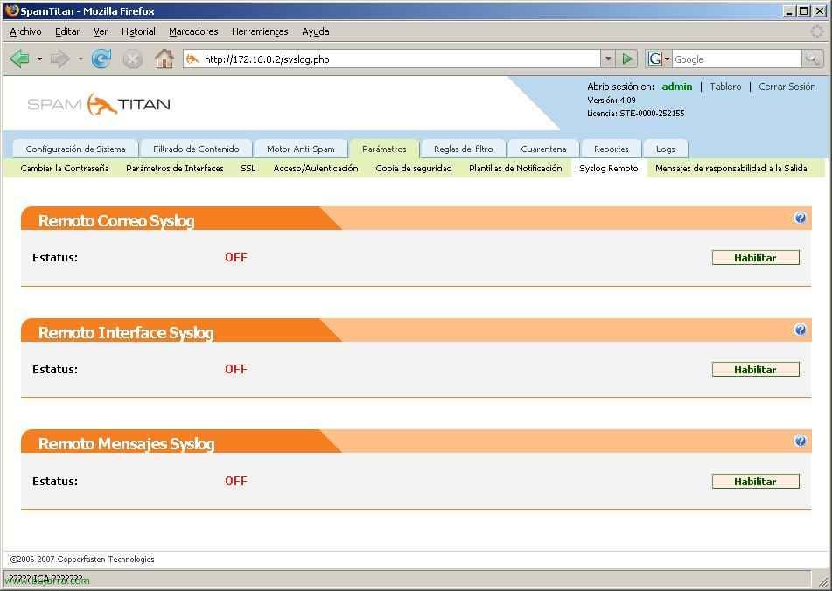Open the Herramientas menu
This screenshot has width=832, height=591.
click(x=260, y=31)
